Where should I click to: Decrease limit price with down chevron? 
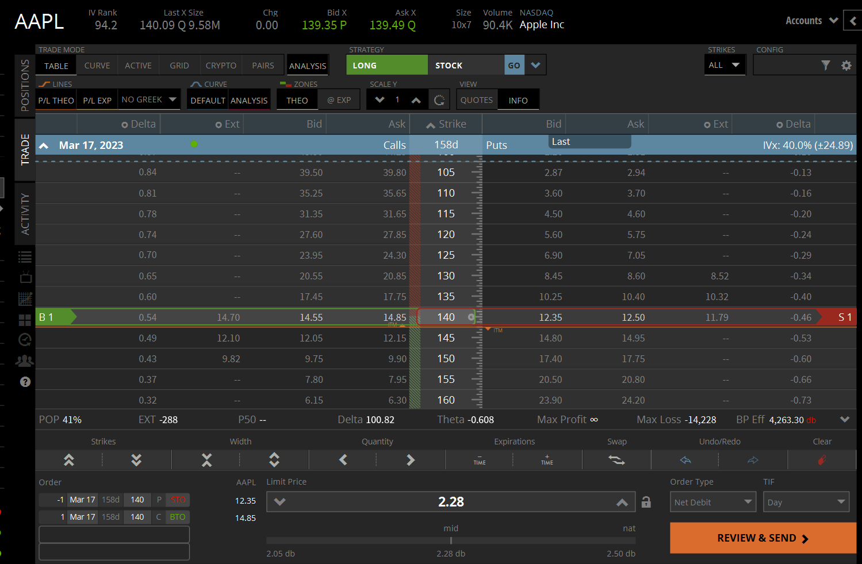(280, 502)
